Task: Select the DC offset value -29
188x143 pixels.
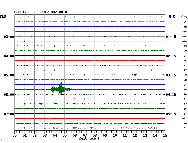Action: pos(185,51)
